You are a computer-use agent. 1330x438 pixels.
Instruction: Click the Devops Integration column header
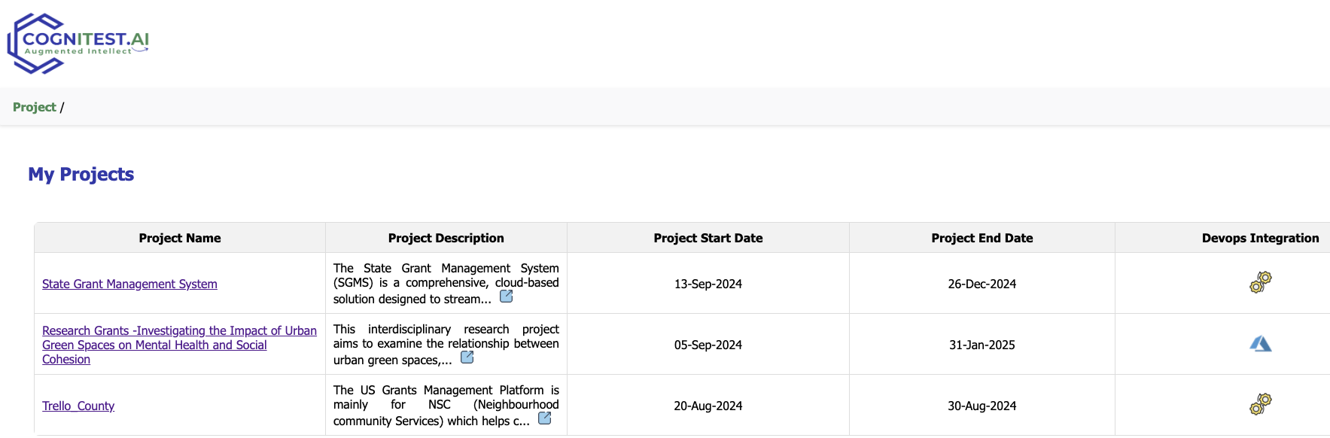(x=1260, y=238)
